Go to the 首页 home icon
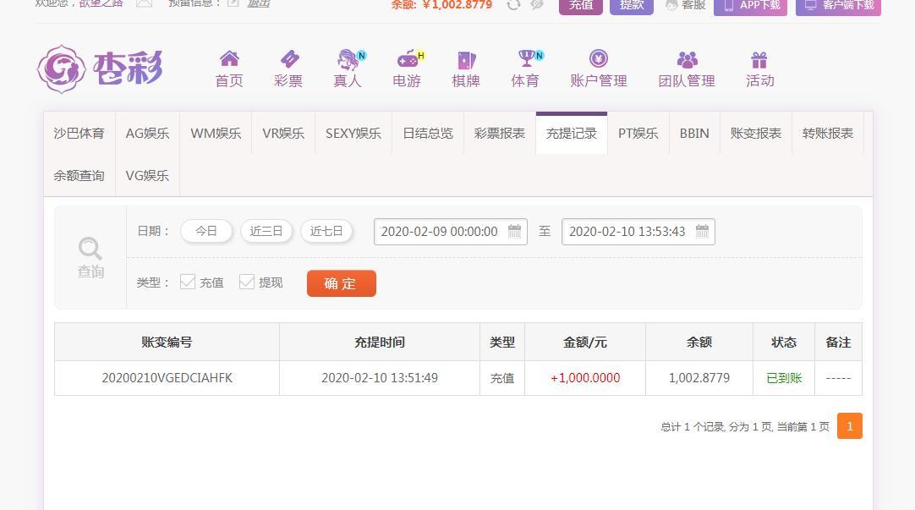Image resolution: width=915 pixels, height=510 pixels. (x=229, y=58)
